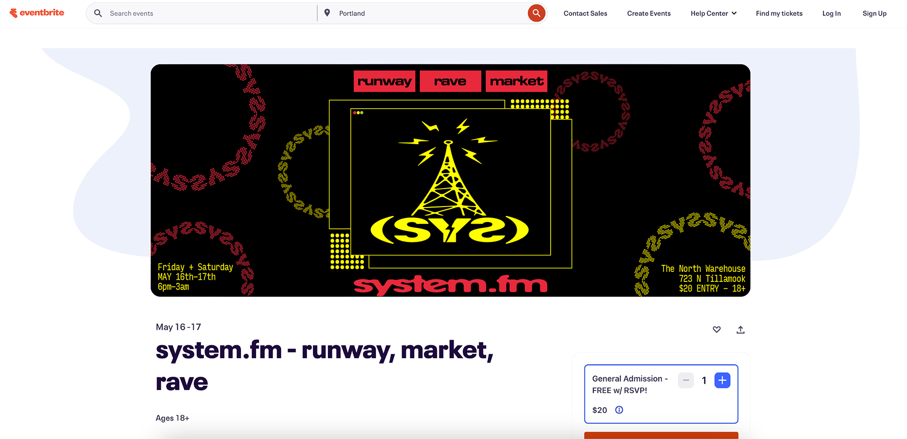Click the '$20' ticket price
This screenshot has width=907, height=439.
tap(600, 410)
